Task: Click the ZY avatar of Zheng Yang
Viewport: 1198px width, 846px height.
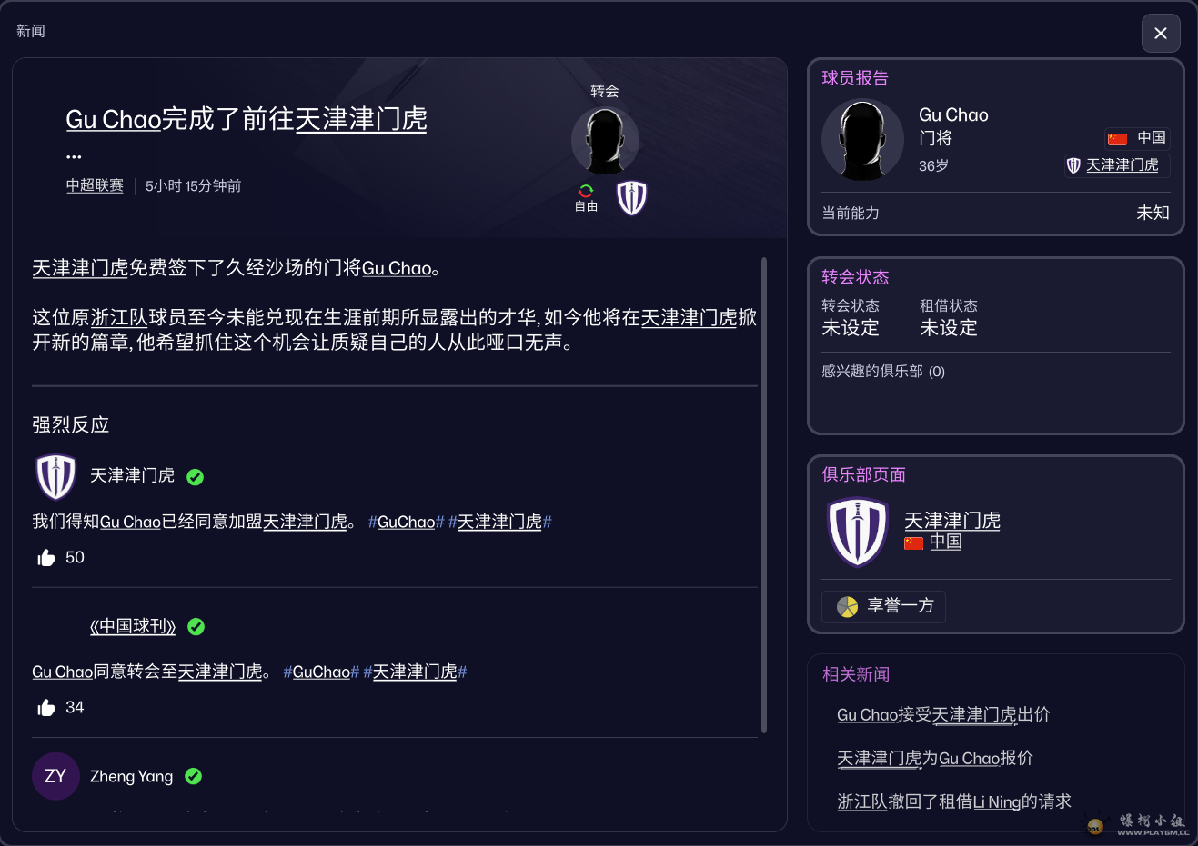Action: 55,776
